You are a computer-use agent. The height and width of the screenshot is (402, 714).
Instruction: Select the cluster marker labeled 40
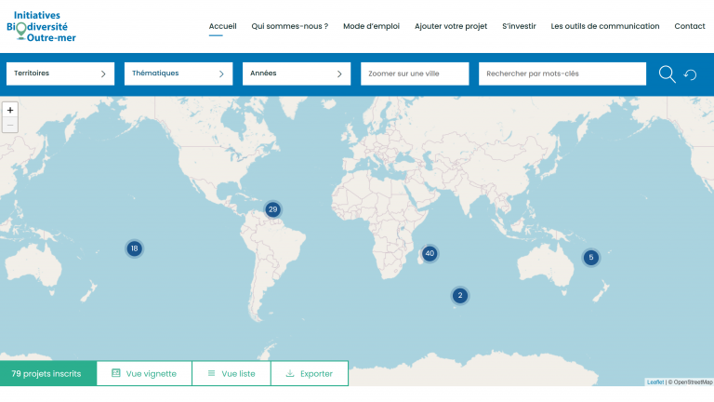point(429,253)
